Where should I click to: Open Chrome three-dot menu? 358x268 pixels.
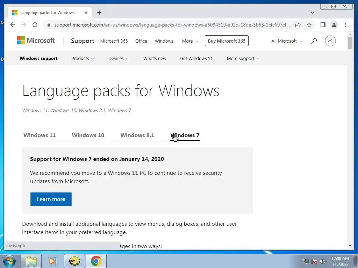point(345,25)
